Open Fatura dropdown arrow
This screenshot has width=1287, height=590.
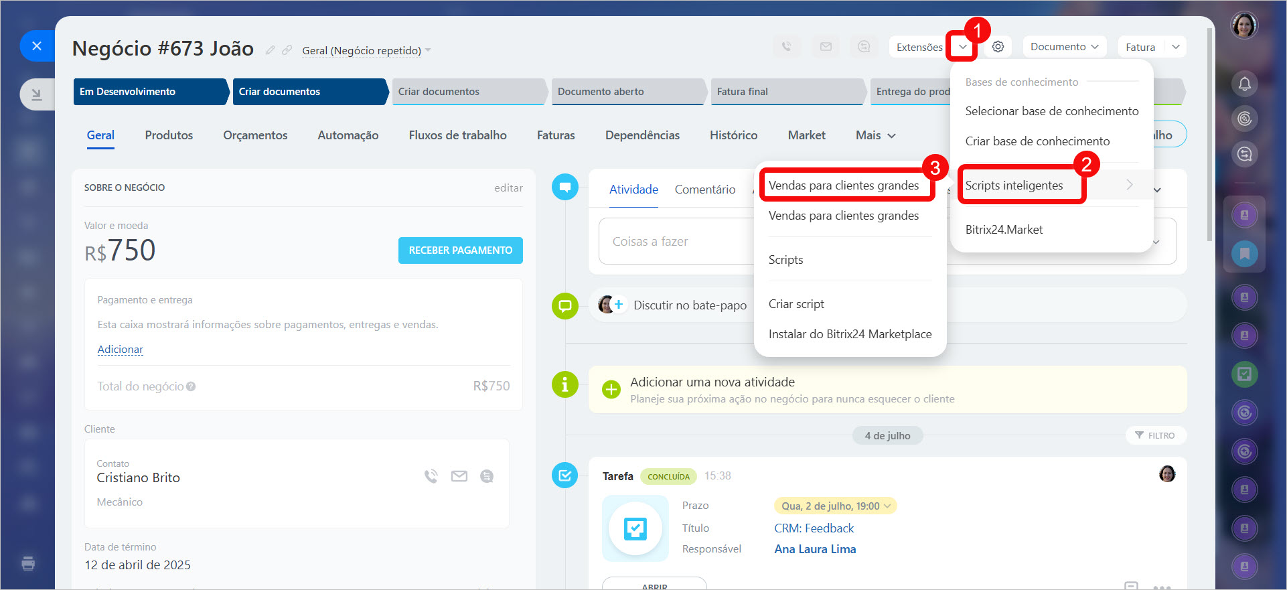tap(1175, 47)
